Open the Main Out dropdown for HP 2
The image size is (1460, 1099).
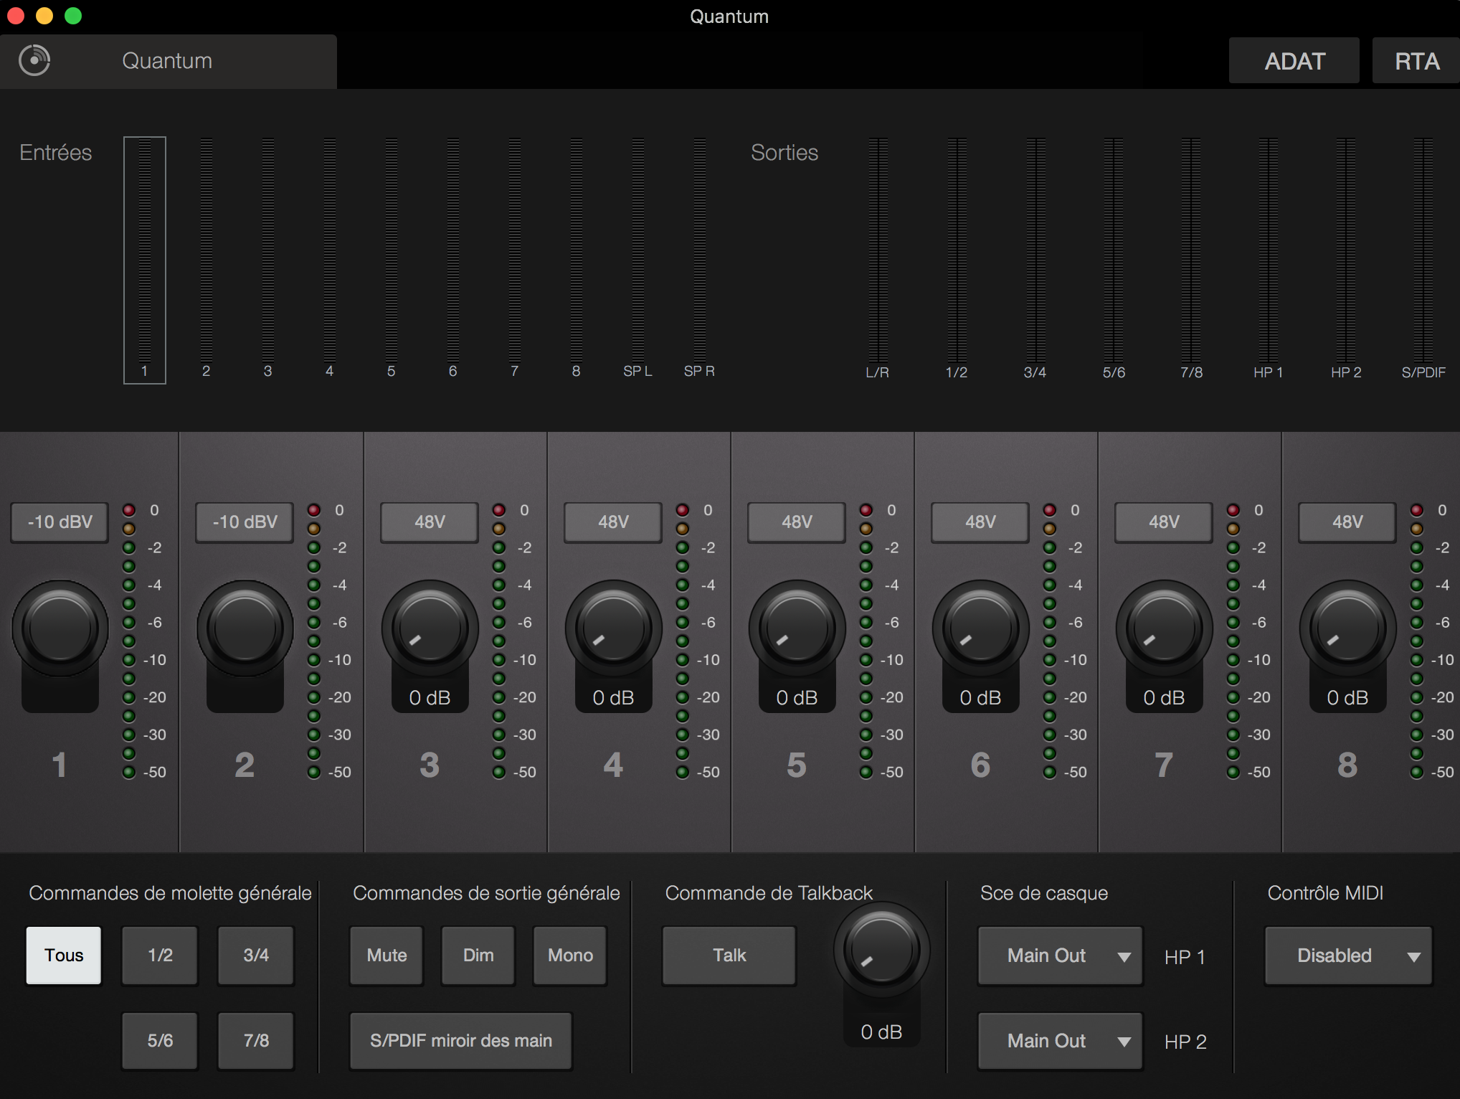pos(1059,1041)
